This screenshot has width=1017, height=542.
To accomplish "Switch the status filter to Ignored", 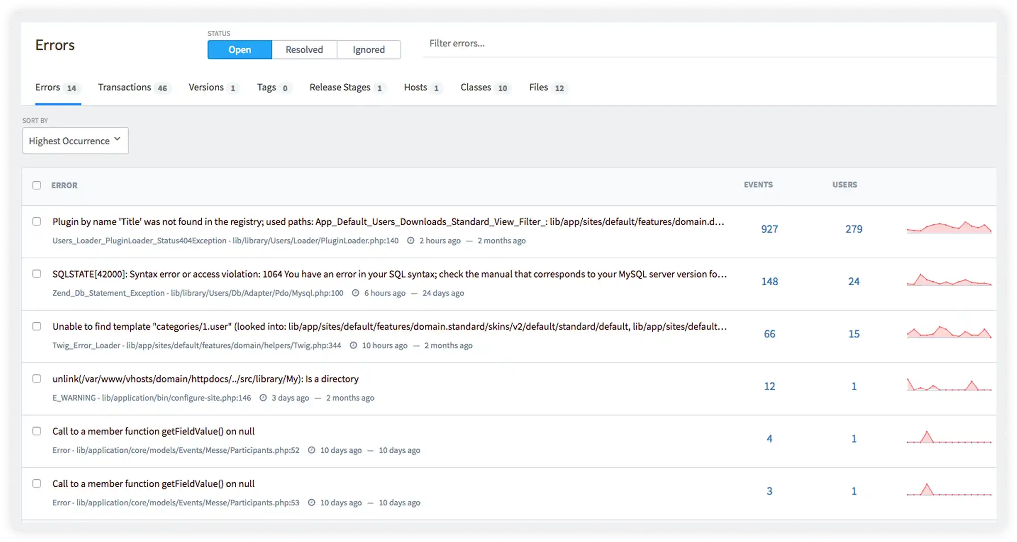I will click(x=368, y=49).
